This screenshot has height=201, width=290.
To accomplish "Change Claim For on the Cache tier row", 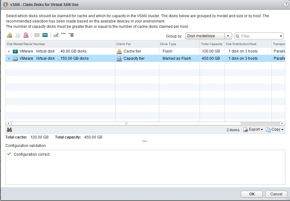I will click(137, 51).
